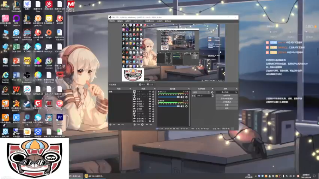
Task: Open the Scene Collection (场景集合) menu
Action: click(150, 21)
